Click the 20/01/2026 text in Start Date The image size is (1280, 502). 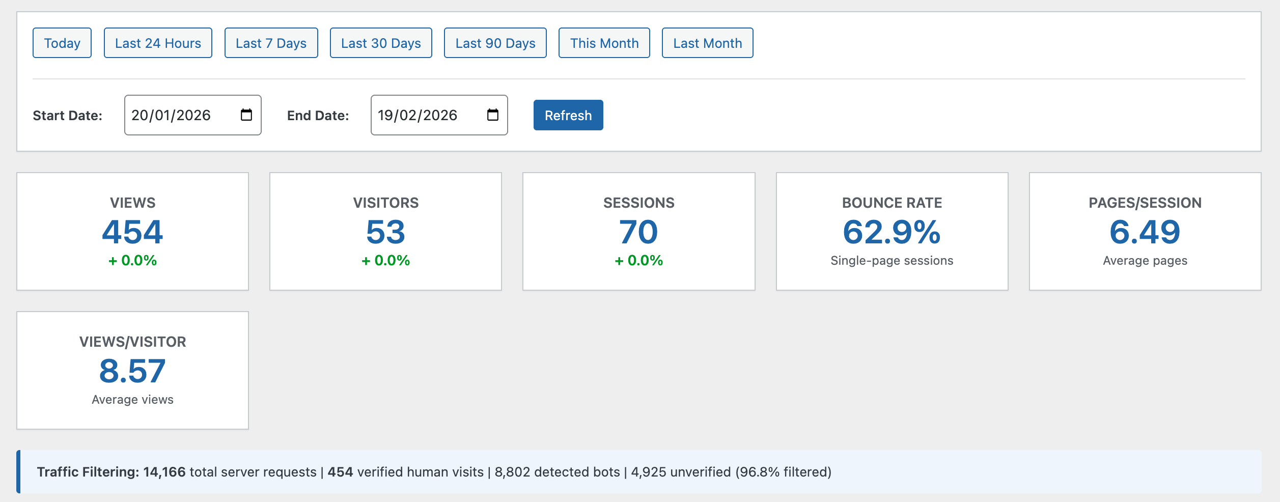tap(171, 116)
